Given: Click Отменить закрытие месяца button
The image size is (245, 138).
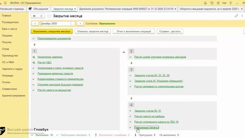Looking at the screenshot, I should click(x=93, y=31).
